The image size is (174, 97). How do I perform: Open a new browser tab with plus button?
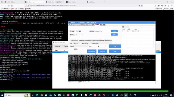pyautogui.click(x=108, y=2)
